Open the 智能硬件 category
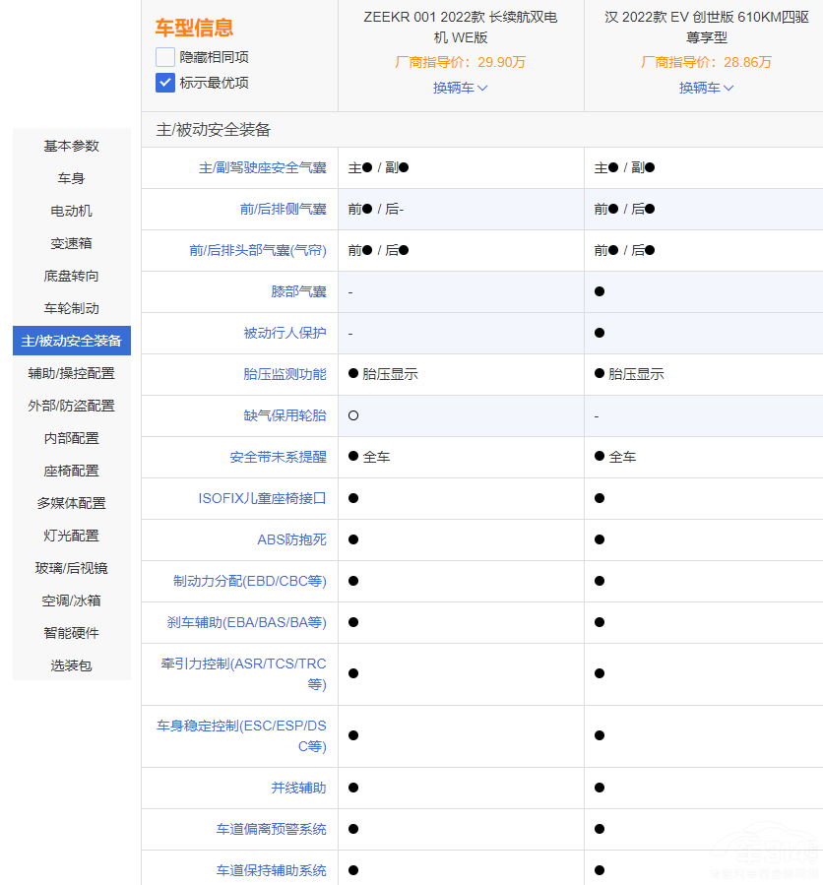Screen dimensions: 823x885 [x=71, y=633]
